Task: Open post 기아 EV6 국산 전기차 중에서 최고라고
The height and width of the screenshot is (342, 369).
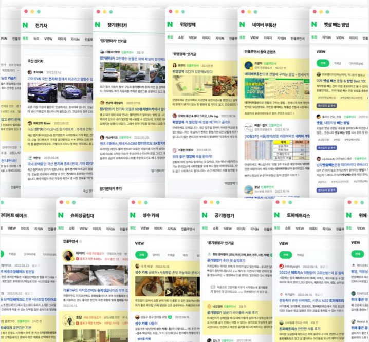Action: 60,79
